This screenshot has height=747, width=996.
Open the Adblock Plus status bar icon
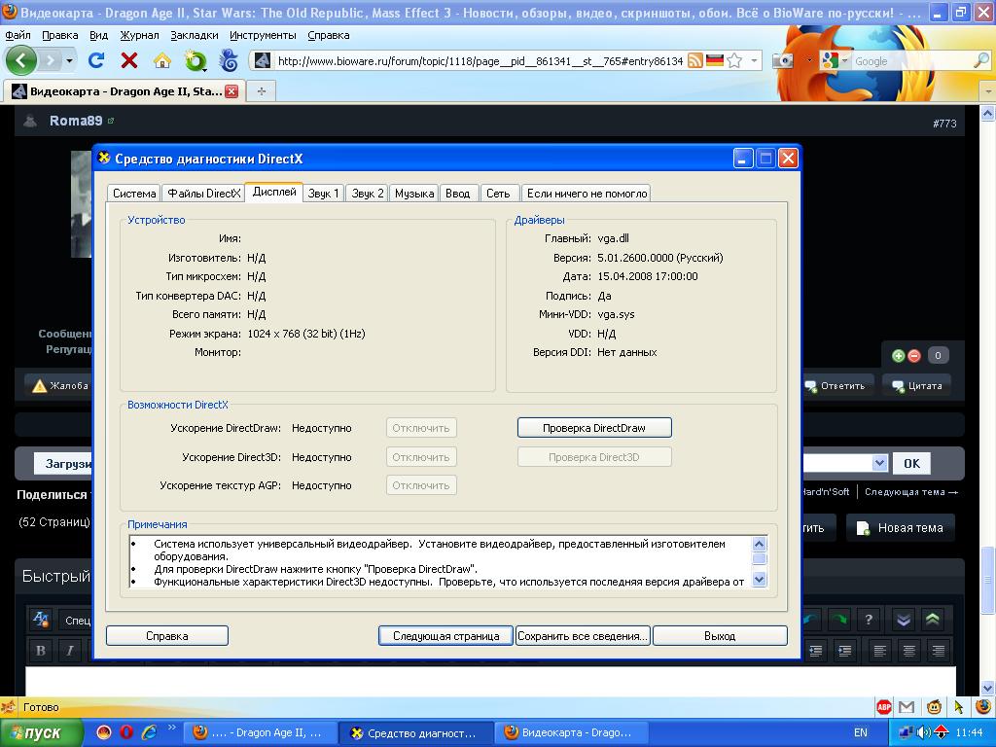click(x=883, y=706)
